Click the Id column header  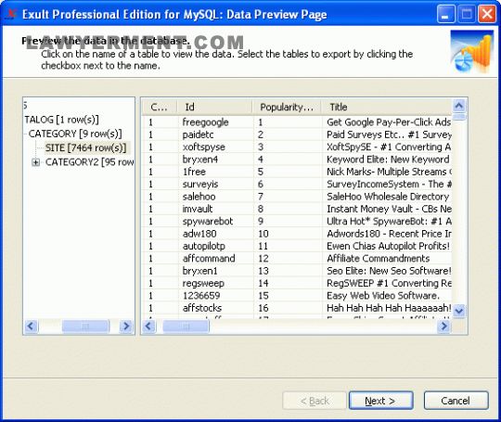214,107
